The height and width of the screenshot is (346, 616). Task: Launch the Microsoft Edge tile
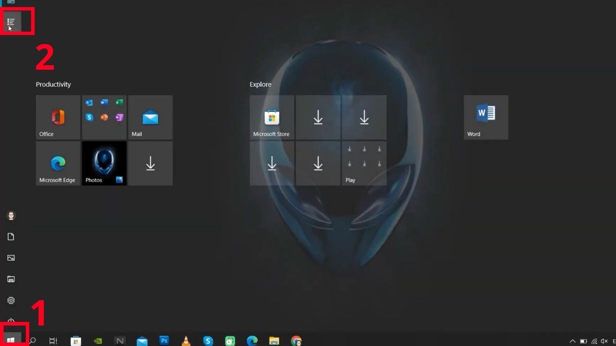[x=58, y=164]
